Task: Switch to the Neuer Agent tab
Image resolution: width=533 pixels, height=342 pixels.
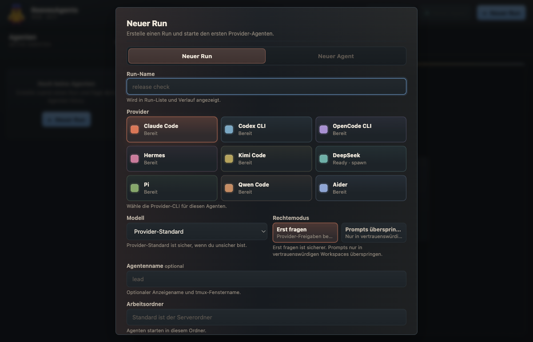Action: pyautogui.click(x=336, y=56)
